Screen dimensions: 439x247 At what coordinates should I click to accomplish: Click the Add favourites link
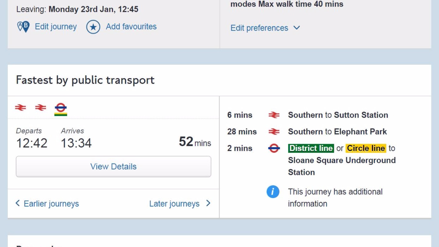click(x=131, y=27)
